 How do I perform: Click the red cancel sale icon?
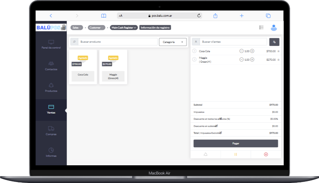266,154
